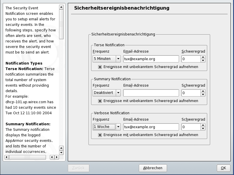
Task: Select the Verbose Notification email address field
Action: click(x=151, y=127)
